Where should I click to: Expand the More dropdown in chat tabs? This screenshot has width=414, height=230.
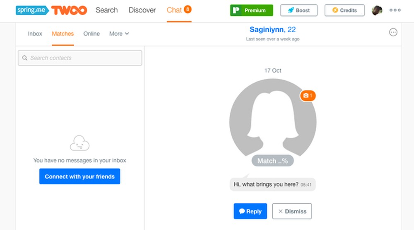pos(119,34)
